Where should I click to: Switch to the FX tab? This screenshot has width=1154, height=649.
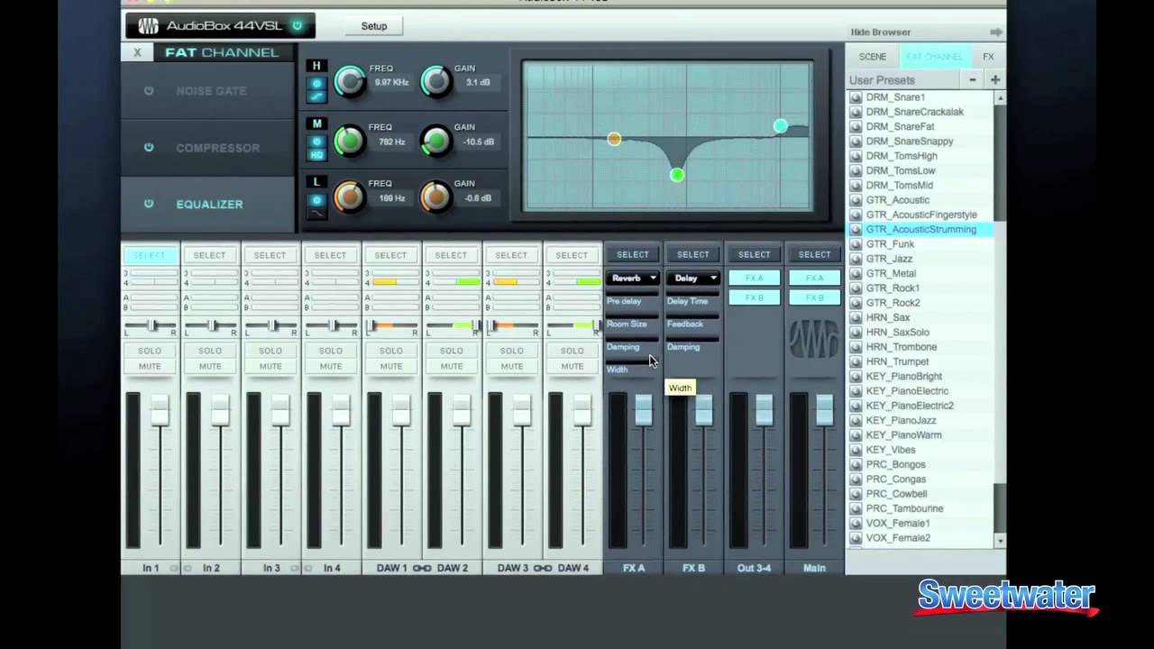pos(988,56)
